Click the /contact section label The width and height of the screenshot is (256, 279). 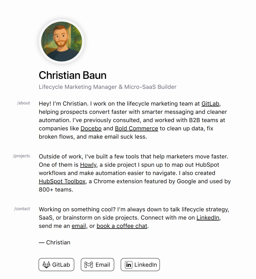coord(22,208)
